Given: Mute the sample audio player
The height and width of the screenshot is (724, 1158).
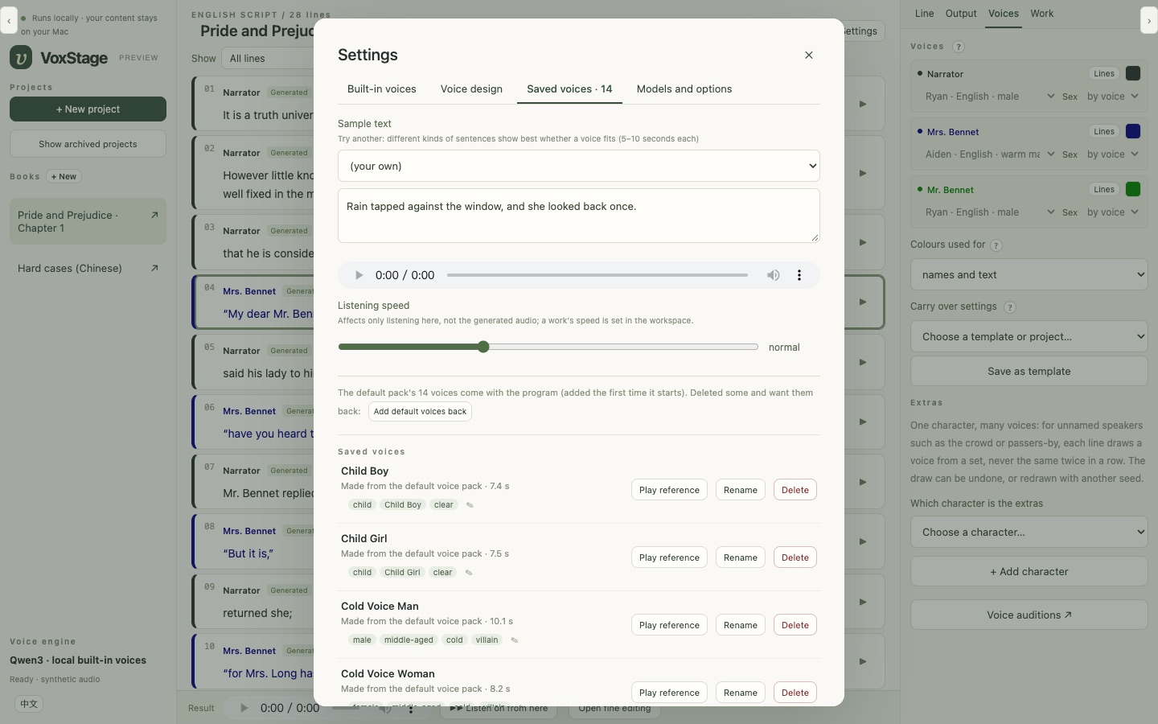Looking at the screenshot, I should pos(773,275).
